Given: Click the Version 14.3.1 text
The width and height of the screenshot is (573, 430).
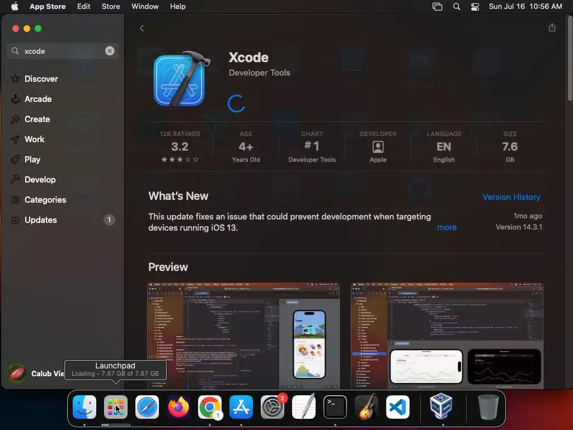Looking at the screenshot, I should click(519, 227).
